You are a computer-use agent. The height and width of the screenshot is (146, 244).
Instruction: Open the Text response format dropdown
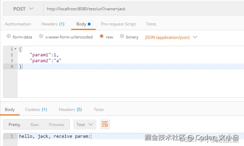85,124
